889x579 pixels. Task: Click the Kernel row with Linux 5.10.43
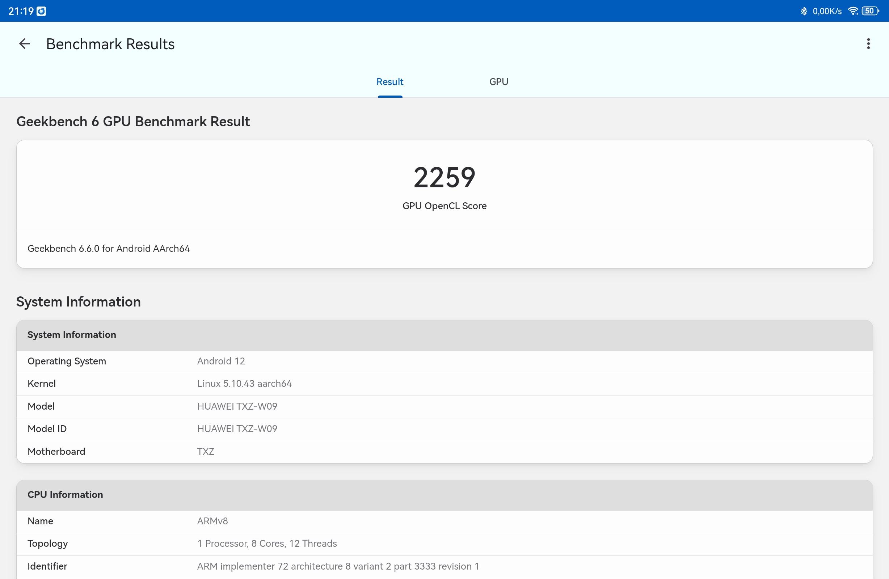(244, 383)
